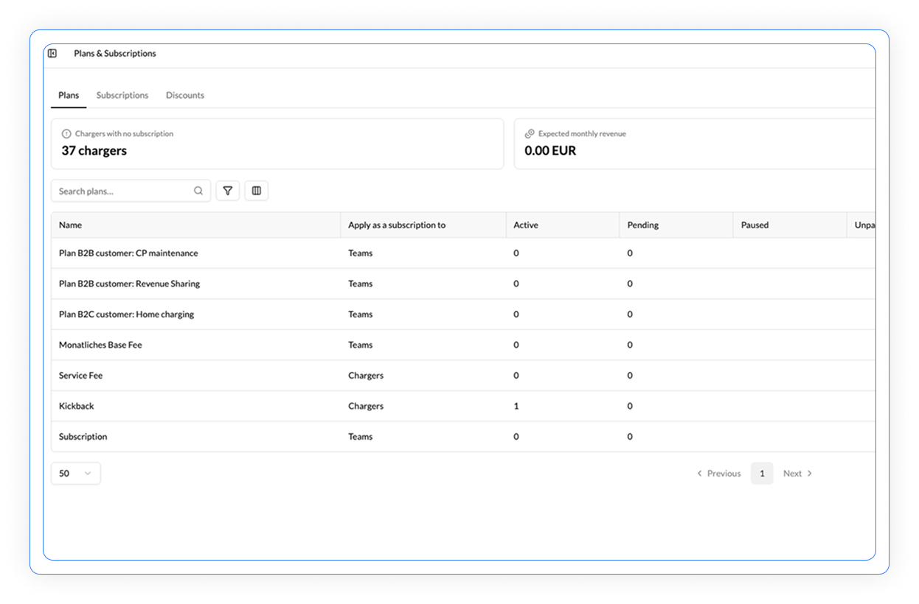Screen dimensions: 919x604
Task: Open the 50 rows per page dropdown
Action: 76,474
